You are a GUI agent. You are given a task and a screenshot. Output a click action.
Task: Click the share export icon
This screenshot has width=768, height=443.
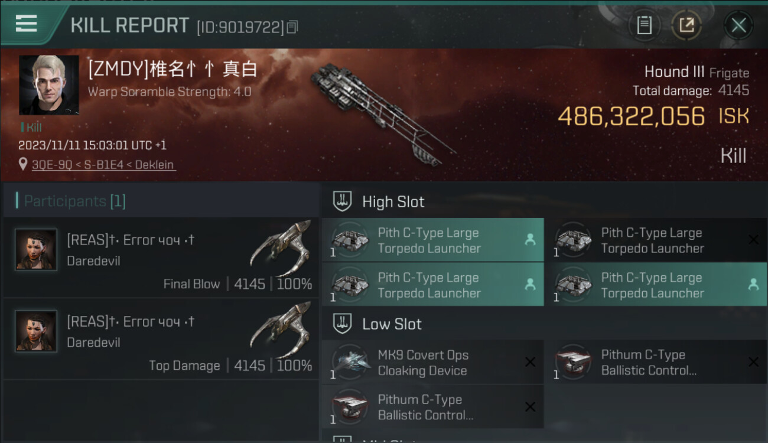[x=686, y=25]
